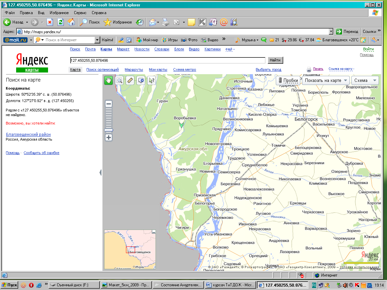The height and width of the screenshot is (290, 387).
Task: Zoom out with the minus map button
Action: point(109,104)
